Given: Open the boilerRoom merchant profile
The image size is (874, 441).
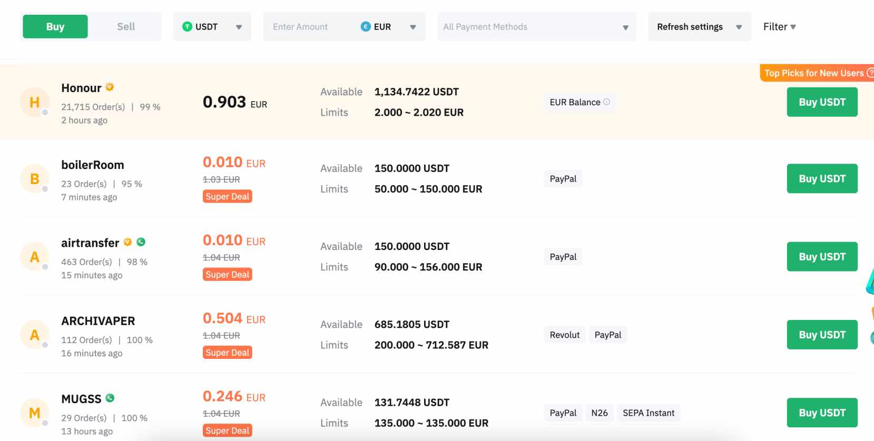Looking at the screenshot, I should tap(93, 165).
